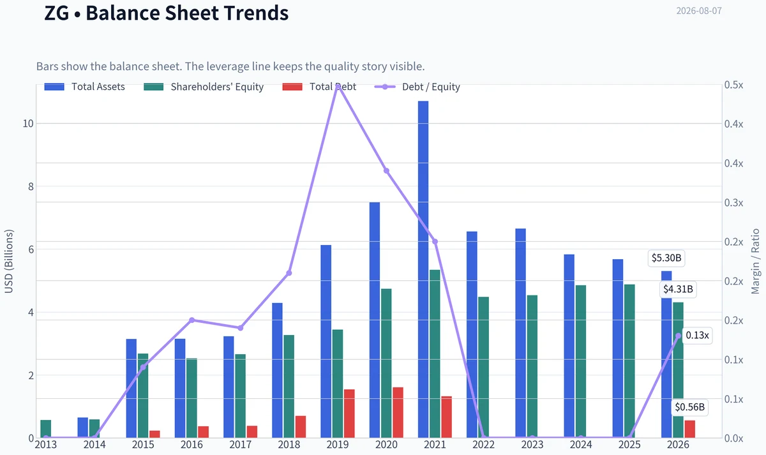Toggle the Total Debt legend entry
The image size is (766, 455).
click(319, 87)
